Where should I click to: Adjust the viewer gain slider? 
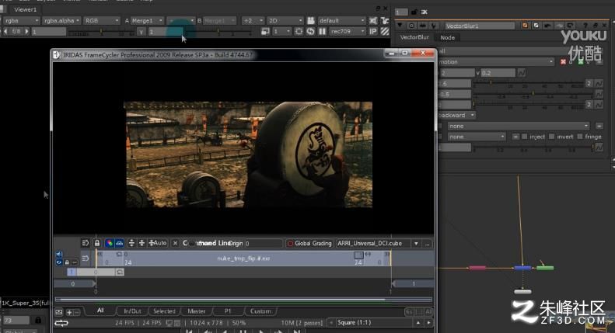click(101, 32)
